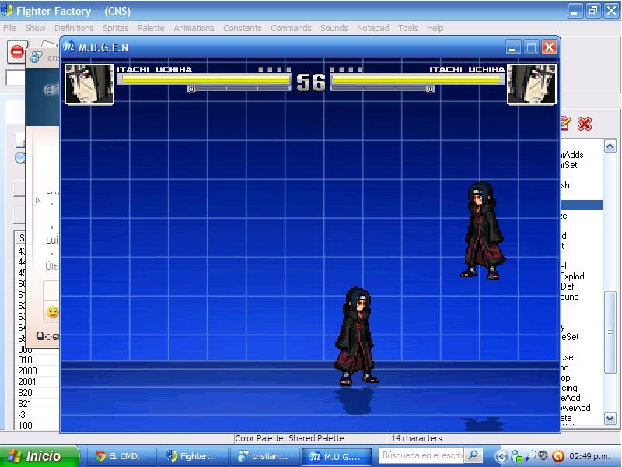The width and height of the screenshot is (622, 467).
Task: Switch to the M.U.G.... taskbar button
Action: [337, 456]
